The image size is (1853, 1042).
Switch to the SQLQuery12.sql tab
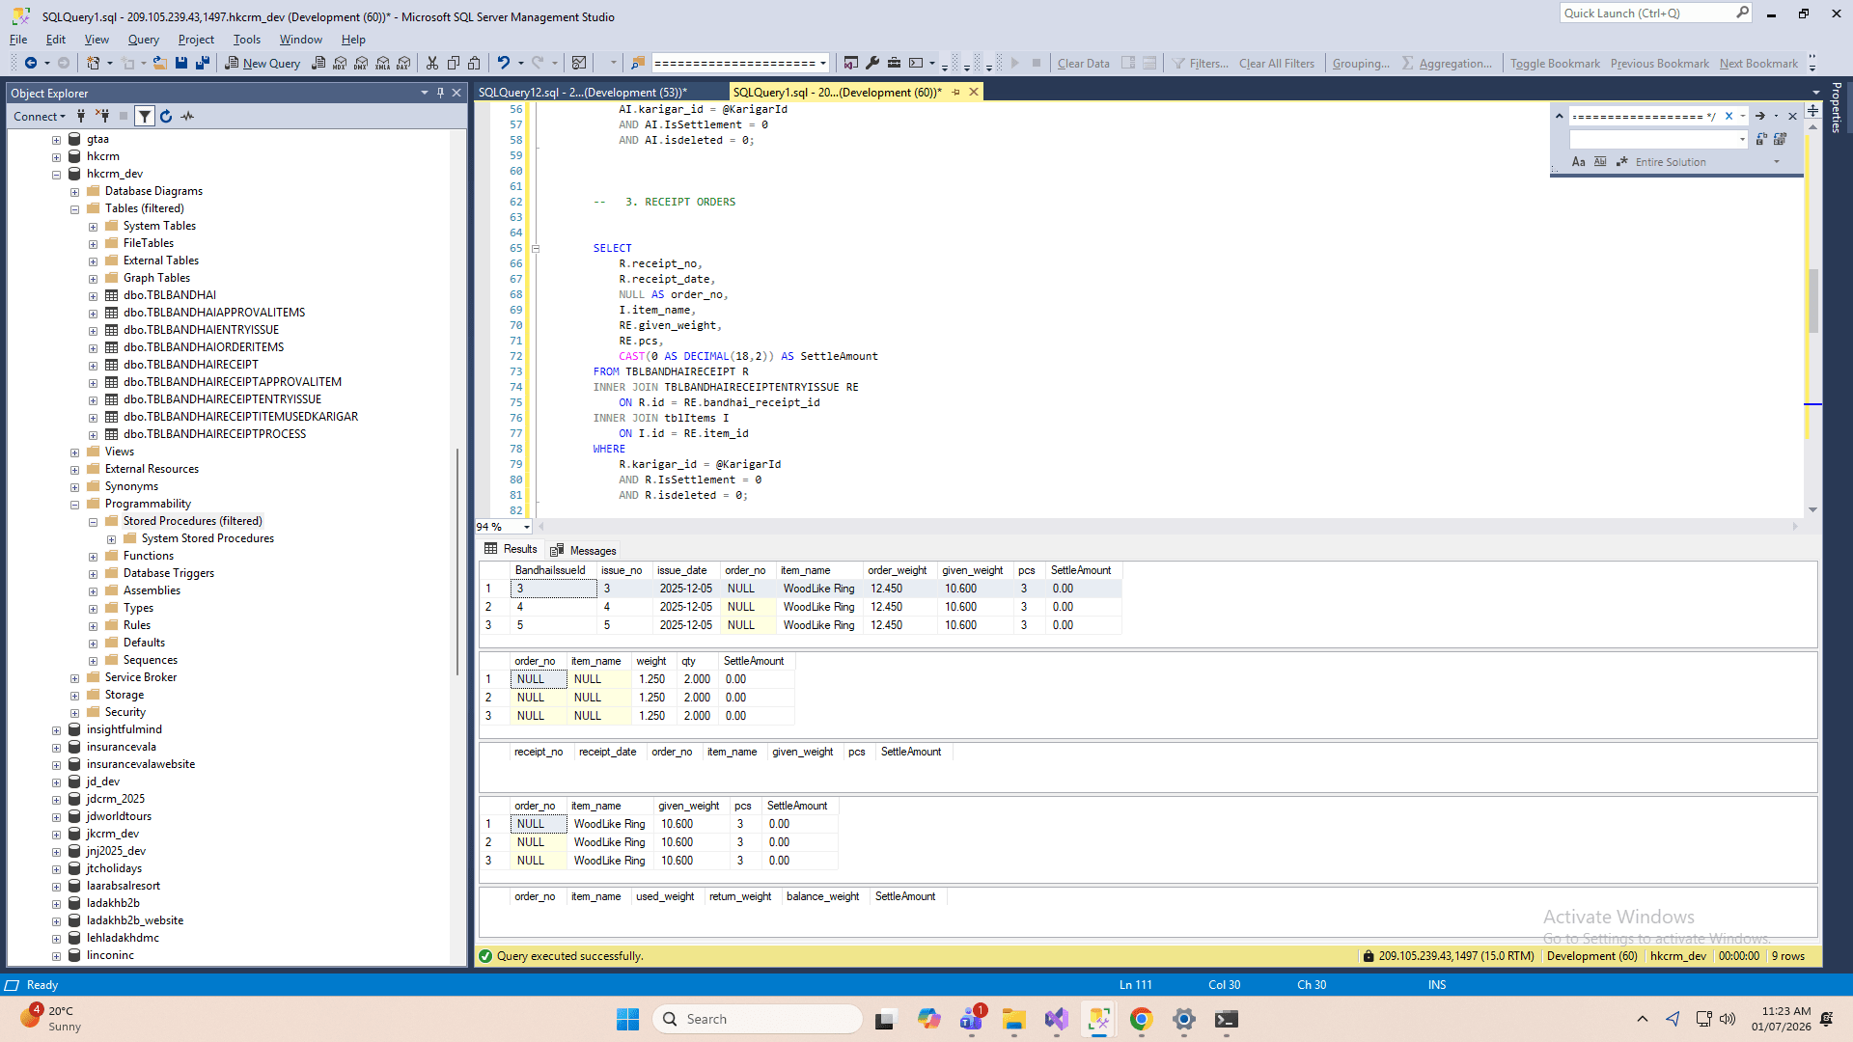point(581,93)
